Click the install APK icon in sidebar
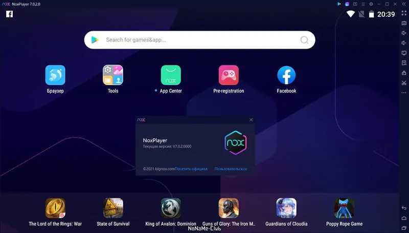The width and height of the screenshot is (409, 233). coord(404,62)
